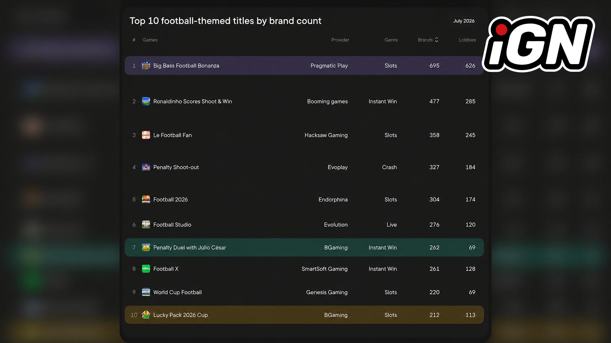Image resolution: width=611 pixels, height=343 pixels.
Task: Click the World Cup Football game icon
Action: (146, 292)
